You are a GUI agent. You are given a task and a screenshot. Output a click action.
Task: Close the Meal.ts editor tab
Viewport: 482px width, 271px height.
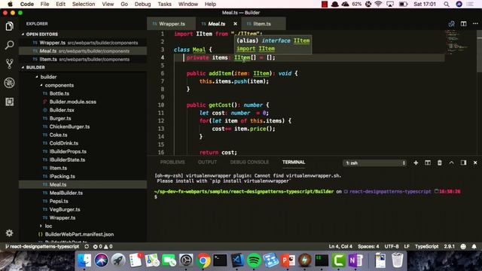point(235,23)
